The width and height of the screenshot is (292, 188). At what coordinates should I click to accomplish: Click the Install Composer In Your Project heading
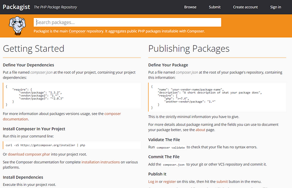tap(34, 129)
